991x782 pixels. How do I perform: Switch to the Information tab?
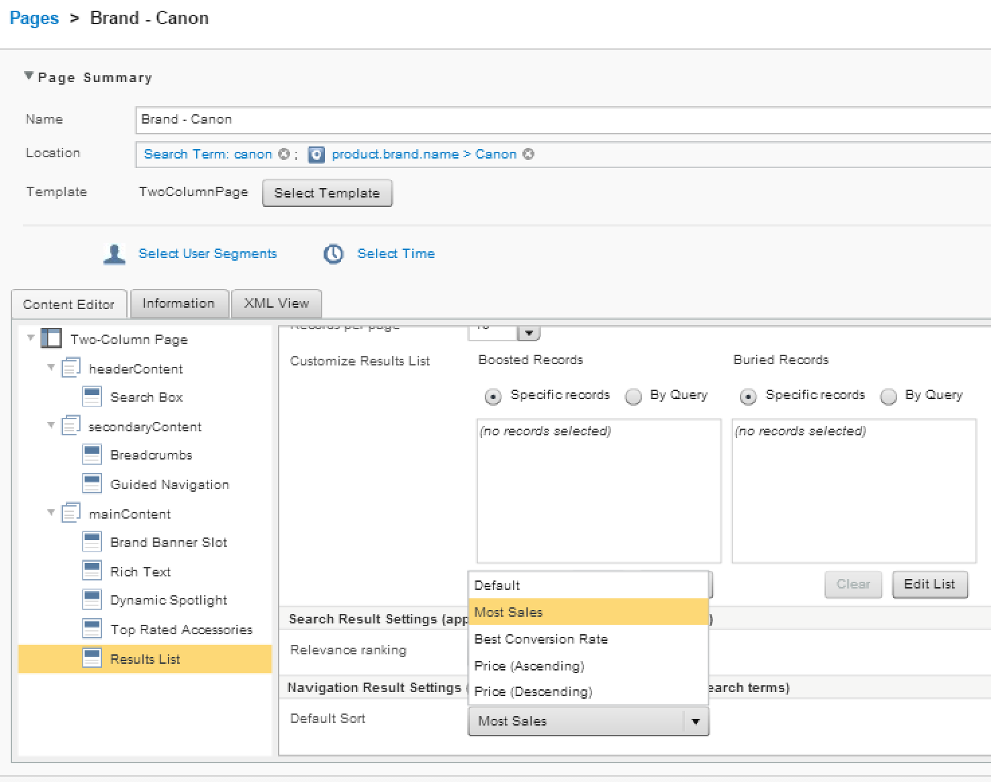179,303
